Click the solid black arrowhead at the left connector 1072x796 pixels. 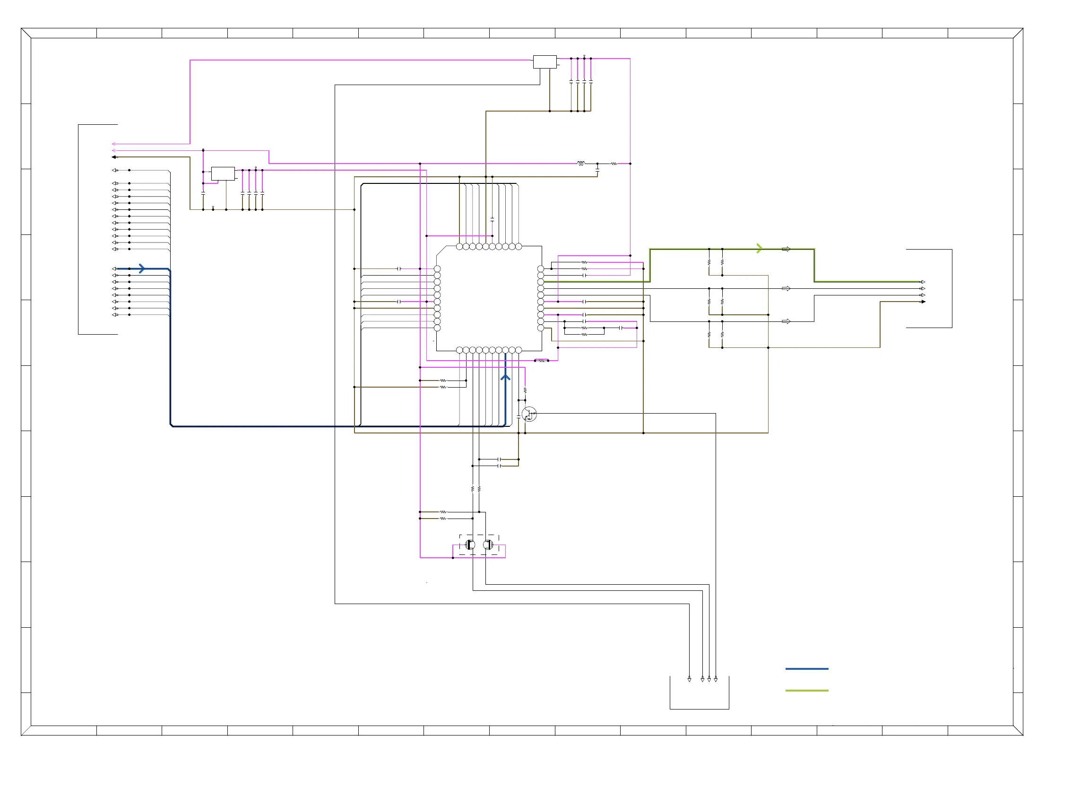pyautogui.click(x=114, y=157)
